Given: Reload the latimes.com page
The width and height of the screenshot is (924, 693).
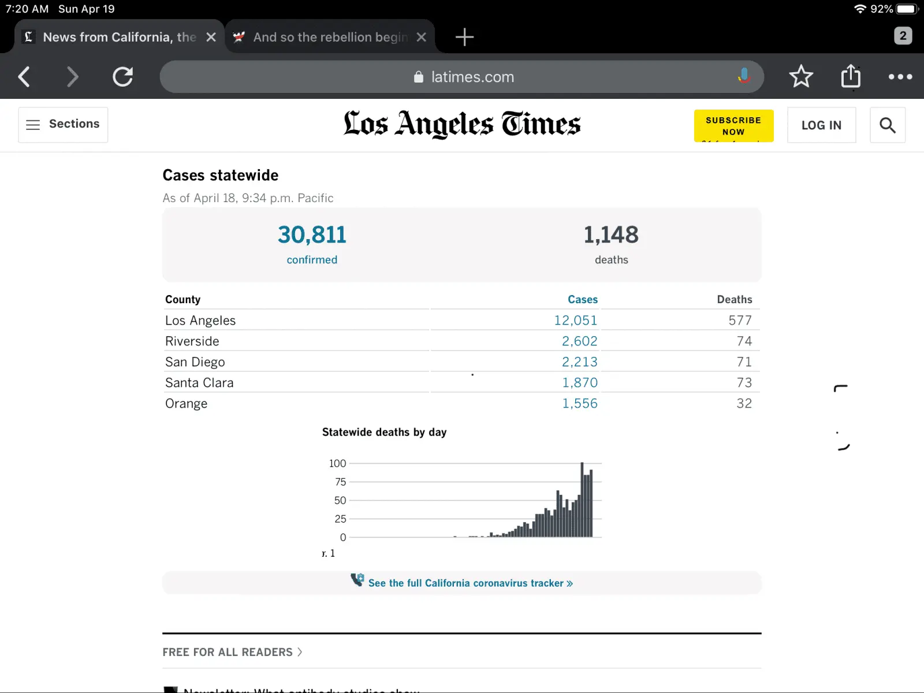Looking at the screenshot, I should [x=123, y=76].
